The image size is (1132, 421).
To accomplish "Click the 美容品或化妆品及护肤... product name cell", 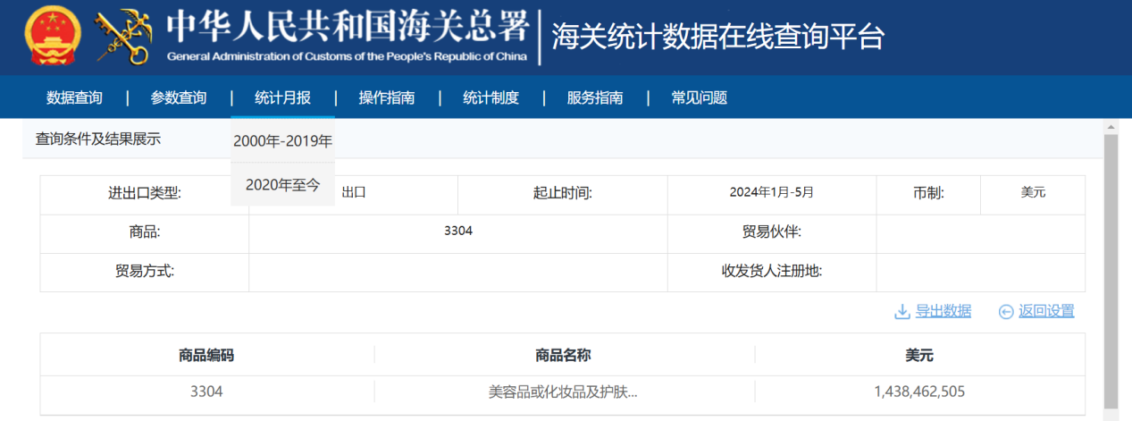I will 564,392.
